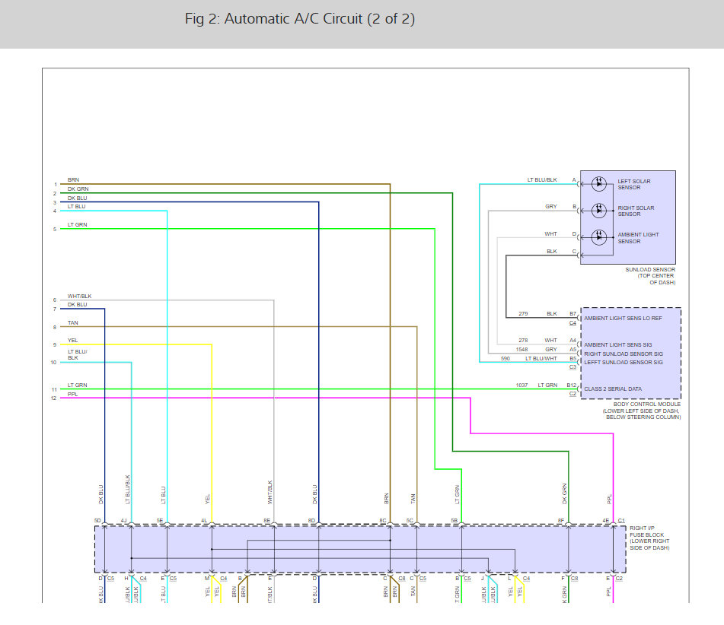Screen dimensions: 724x625
Task: Click the 'PPL' label on wire 12
Action: click(x=72, y=395)
